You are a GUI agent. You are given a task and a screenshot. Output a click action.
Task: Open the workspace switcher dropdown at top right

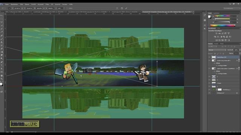(232, 8)
